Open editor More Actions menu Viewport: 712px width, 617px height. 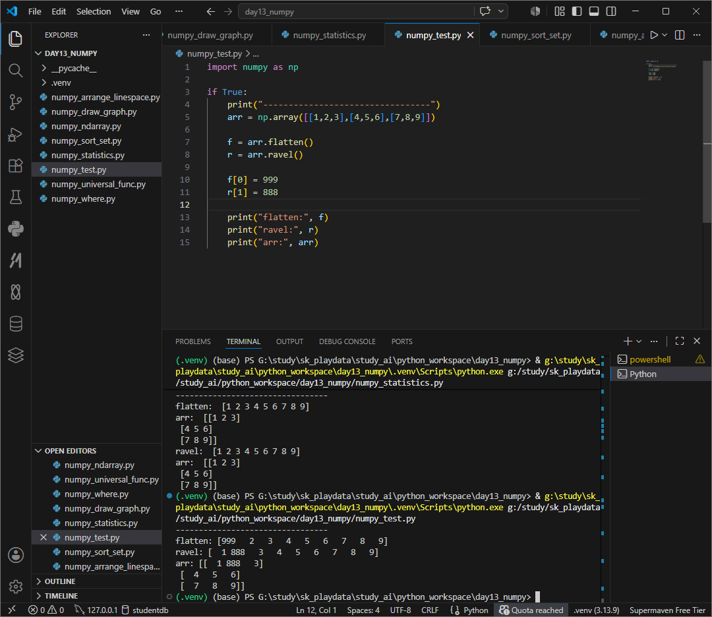click(x=697, y=35)
